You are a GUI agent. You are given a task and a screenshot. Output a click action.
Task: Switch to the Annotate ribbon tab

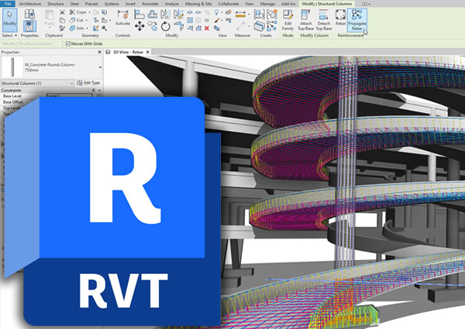coord(150,4)
